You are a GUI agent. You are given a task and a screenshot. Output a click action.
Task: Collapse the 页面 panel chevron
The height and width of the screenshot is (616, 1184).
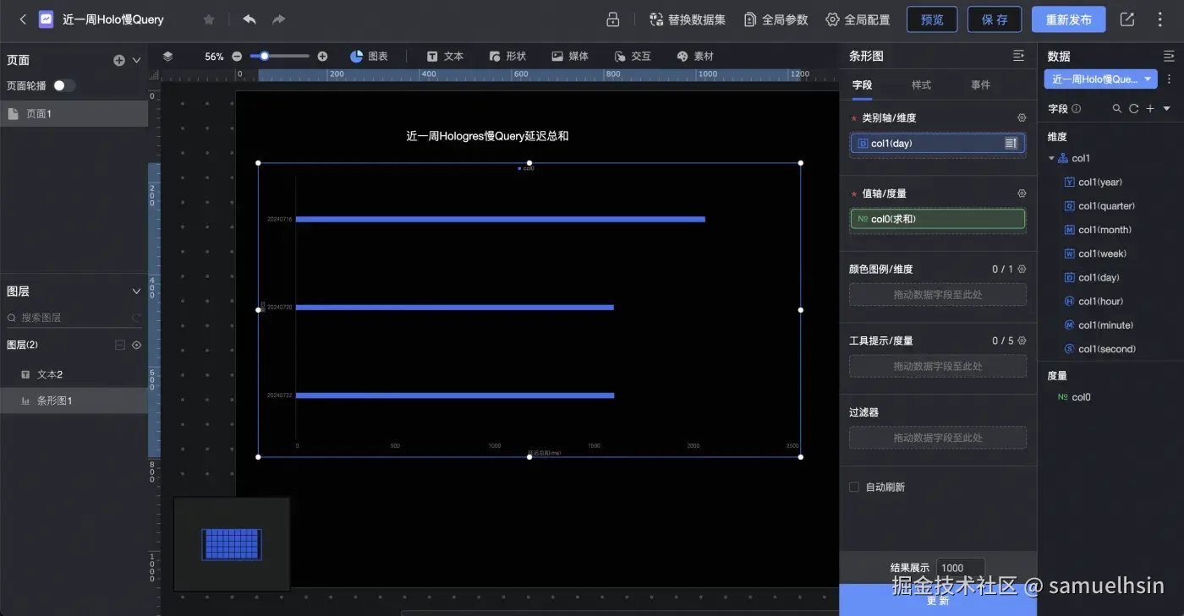pos(137,60)
